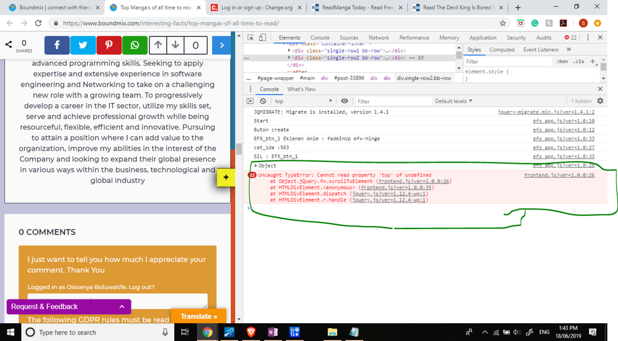Screen dimensions: 618x341
Task: Open the What's New drawer tab
Action: 301,89
